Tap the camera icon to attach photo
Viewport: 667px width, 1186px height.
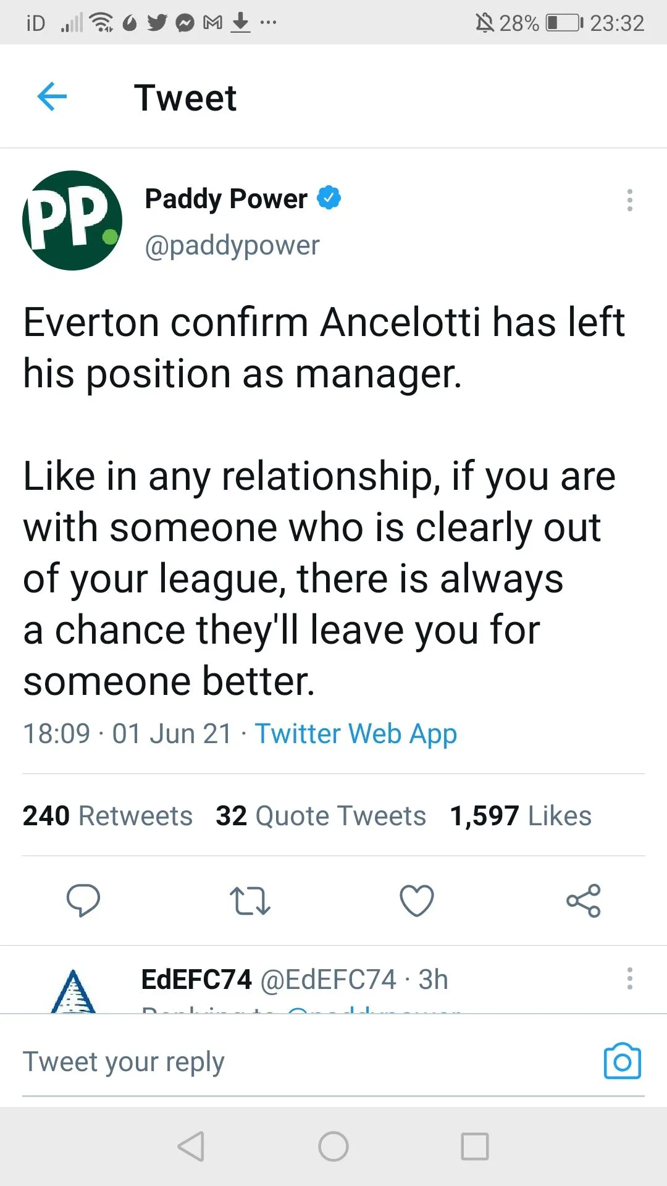pos(622,1062)
